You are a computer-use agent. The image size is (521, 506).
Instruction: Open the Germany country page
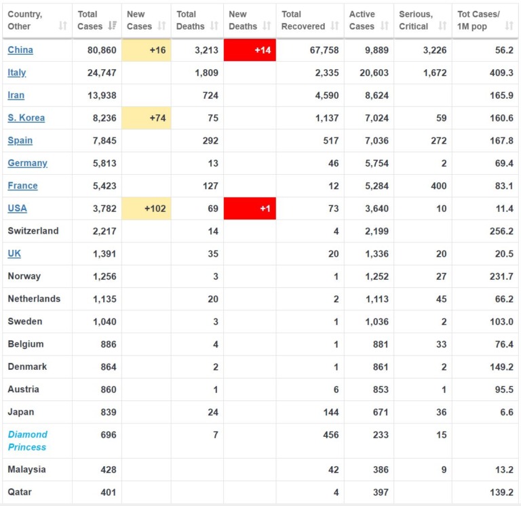coord(28,163)
